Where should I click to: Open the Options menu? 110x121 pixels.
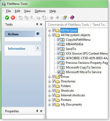click(x=40, y=11)
